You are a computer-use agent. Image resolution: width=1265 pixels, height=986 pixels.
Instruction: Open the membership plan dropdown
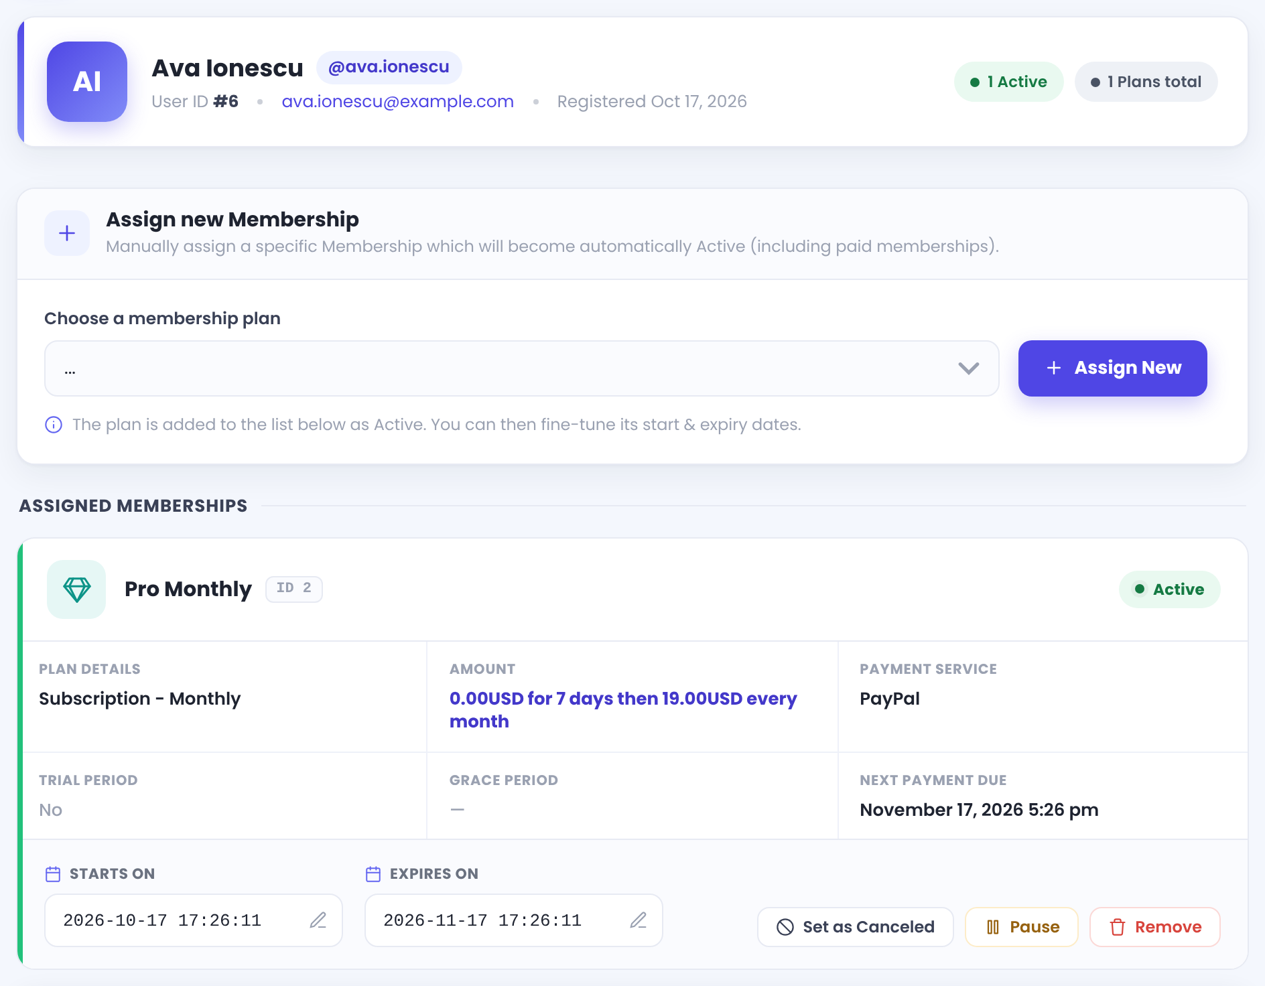coord(521,368)
